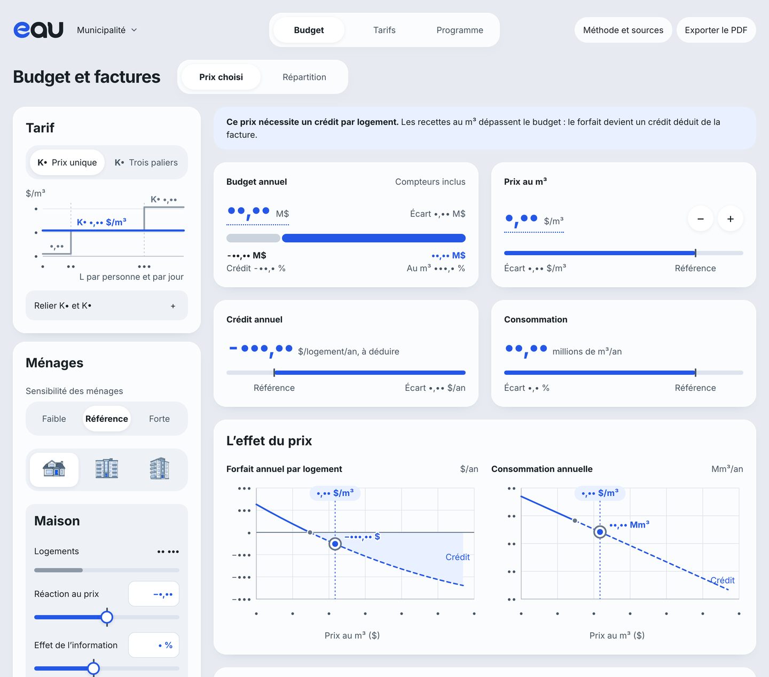Click the blue price line in Tarif chart
Image resolution: width=769 pixels, height=677 pixels.
(113, 230)
